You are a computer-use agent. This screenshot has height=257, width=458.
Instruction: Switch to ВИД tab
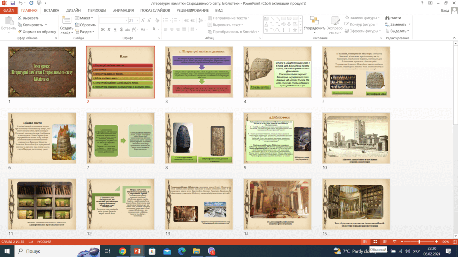click(219, 10)
